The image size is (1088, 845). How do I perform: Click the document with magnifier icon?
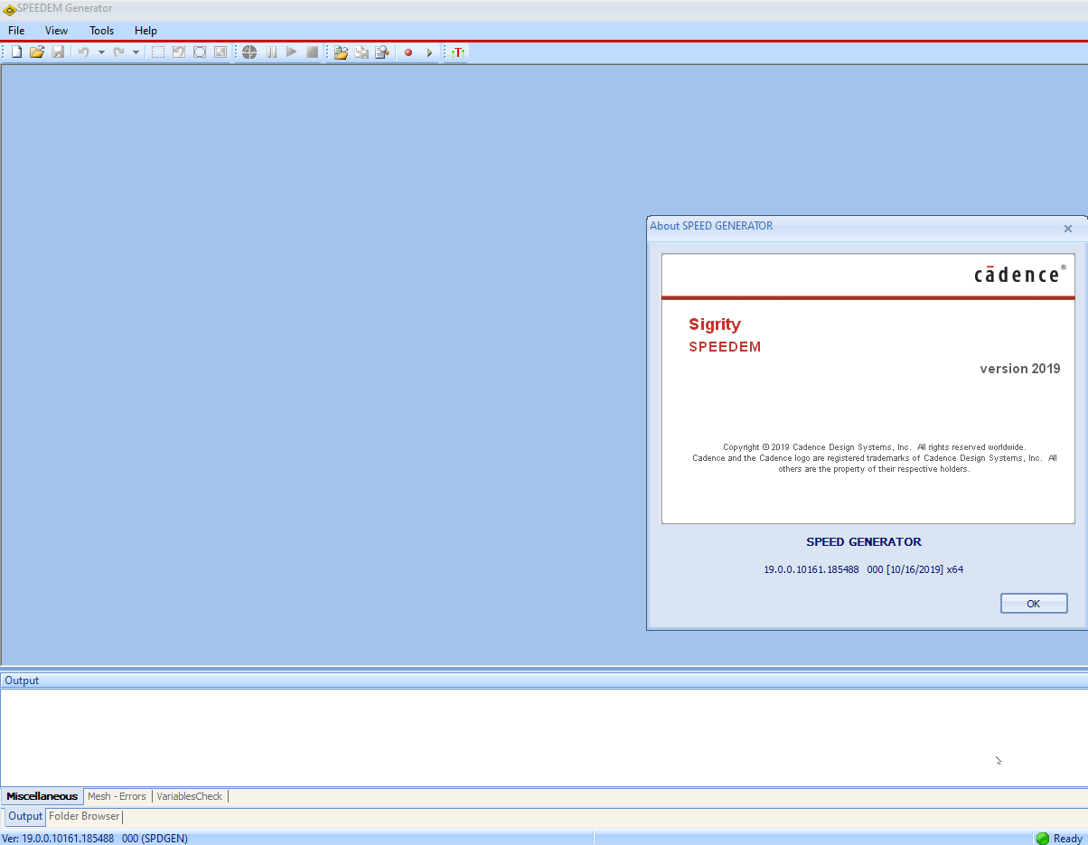[x=382, y=52]
